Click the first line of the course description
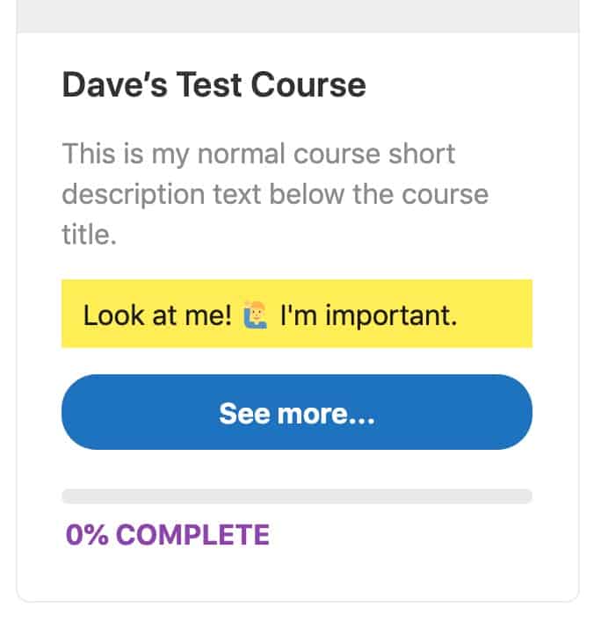This screenshot has width=594, height=622. (258, 155)
